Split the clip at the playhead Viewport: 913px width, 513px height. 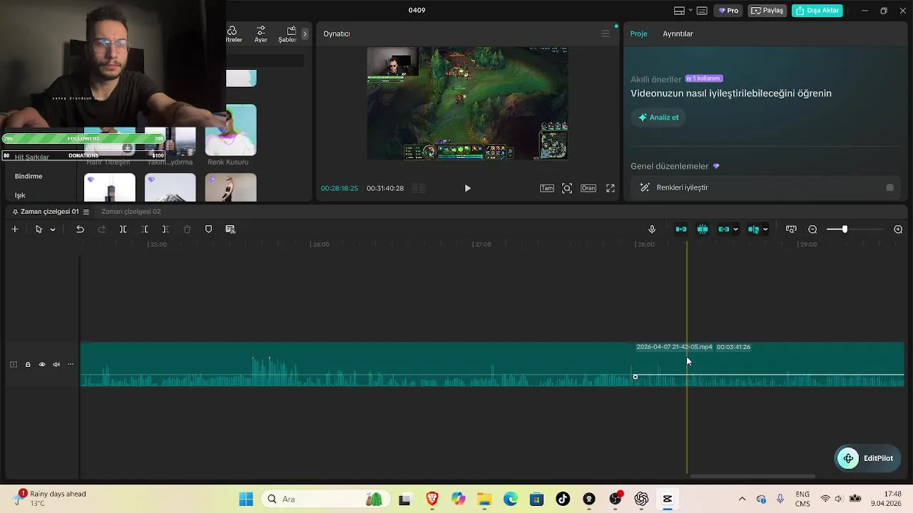click(123, 229)
